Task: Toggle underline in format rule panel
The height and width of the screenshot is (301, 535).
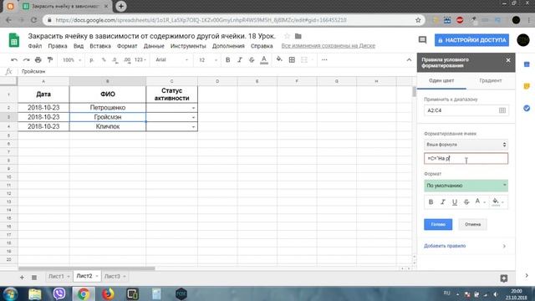Action: (455, 202)
